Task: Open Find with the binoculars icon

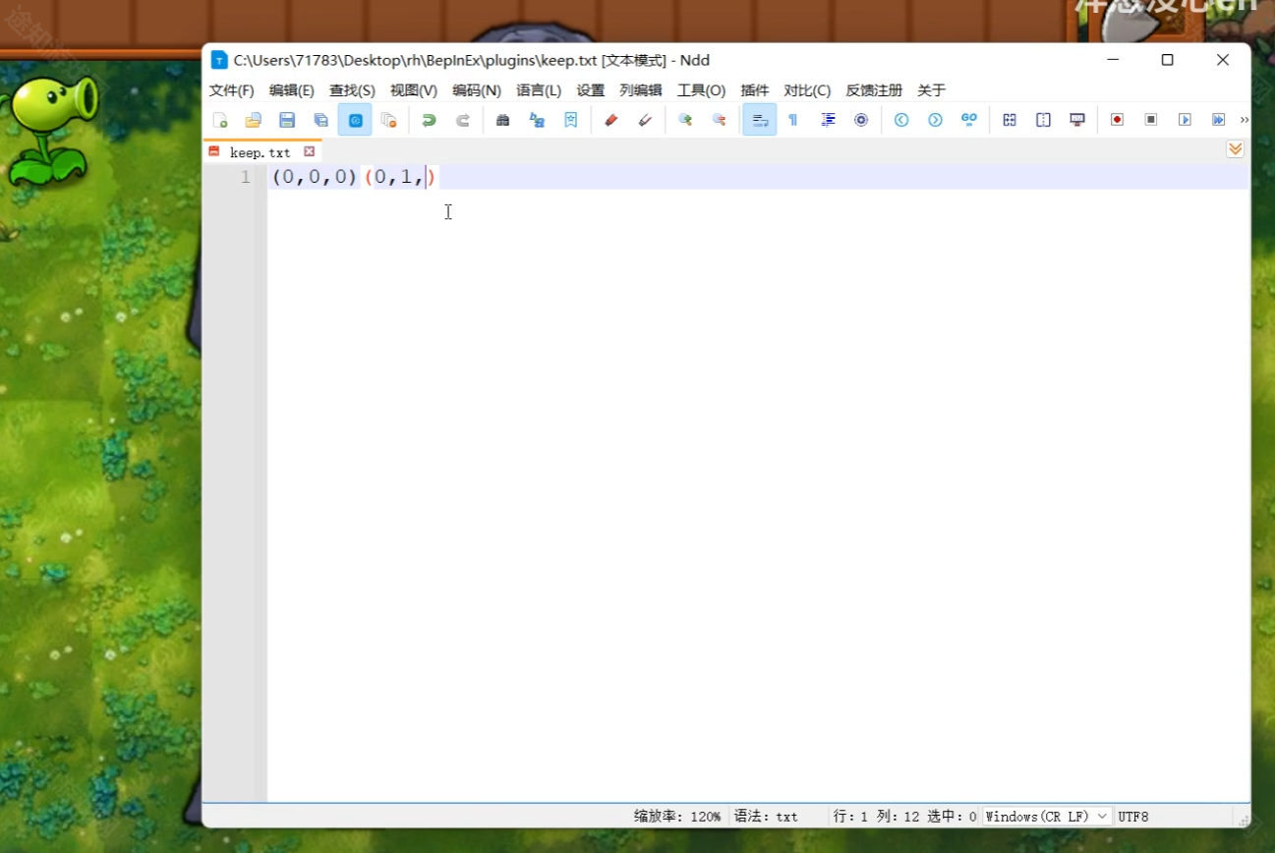Action: click(x=503, y=120)
